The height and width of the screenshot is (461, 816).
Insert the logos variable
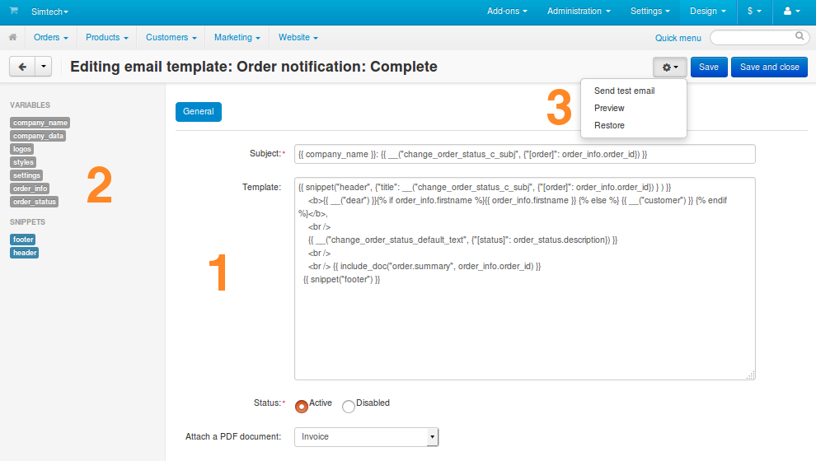pyautogui.click(x=22, y=149)
